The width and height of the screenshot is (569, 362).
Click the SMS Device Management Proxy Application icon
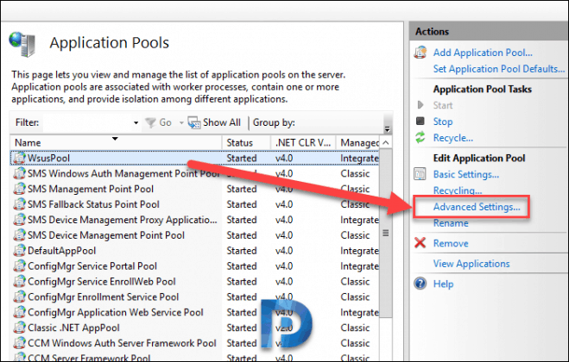click(x=19, y=220)
